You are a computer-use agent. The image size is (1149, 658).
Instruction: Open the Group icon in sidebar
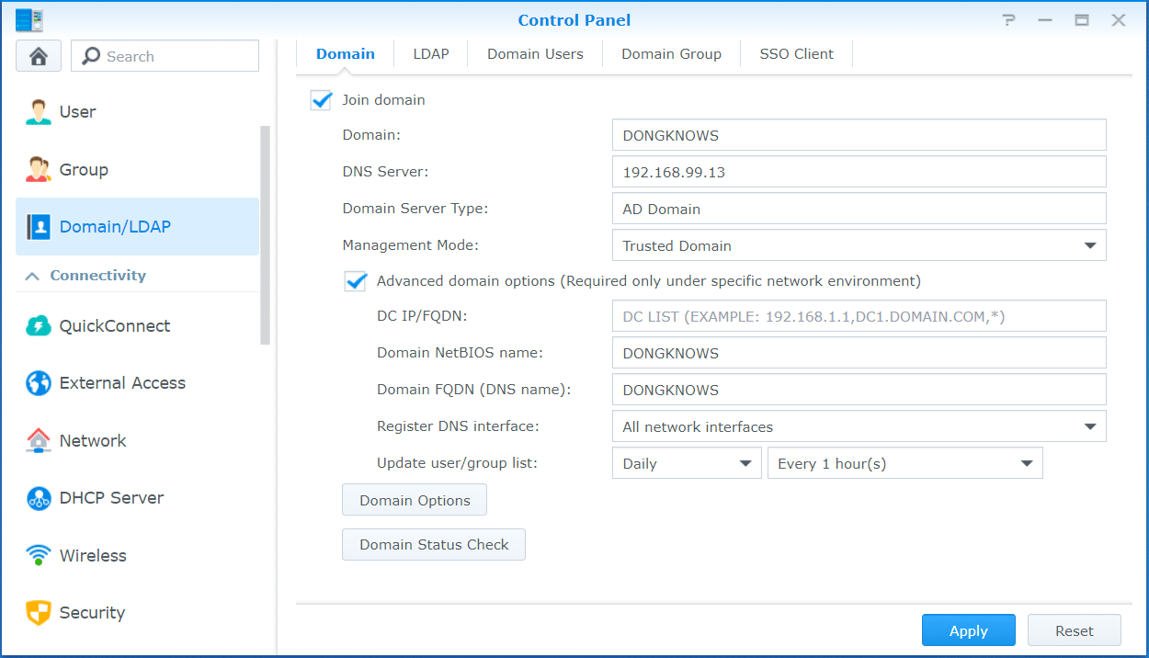click(39, 170)
